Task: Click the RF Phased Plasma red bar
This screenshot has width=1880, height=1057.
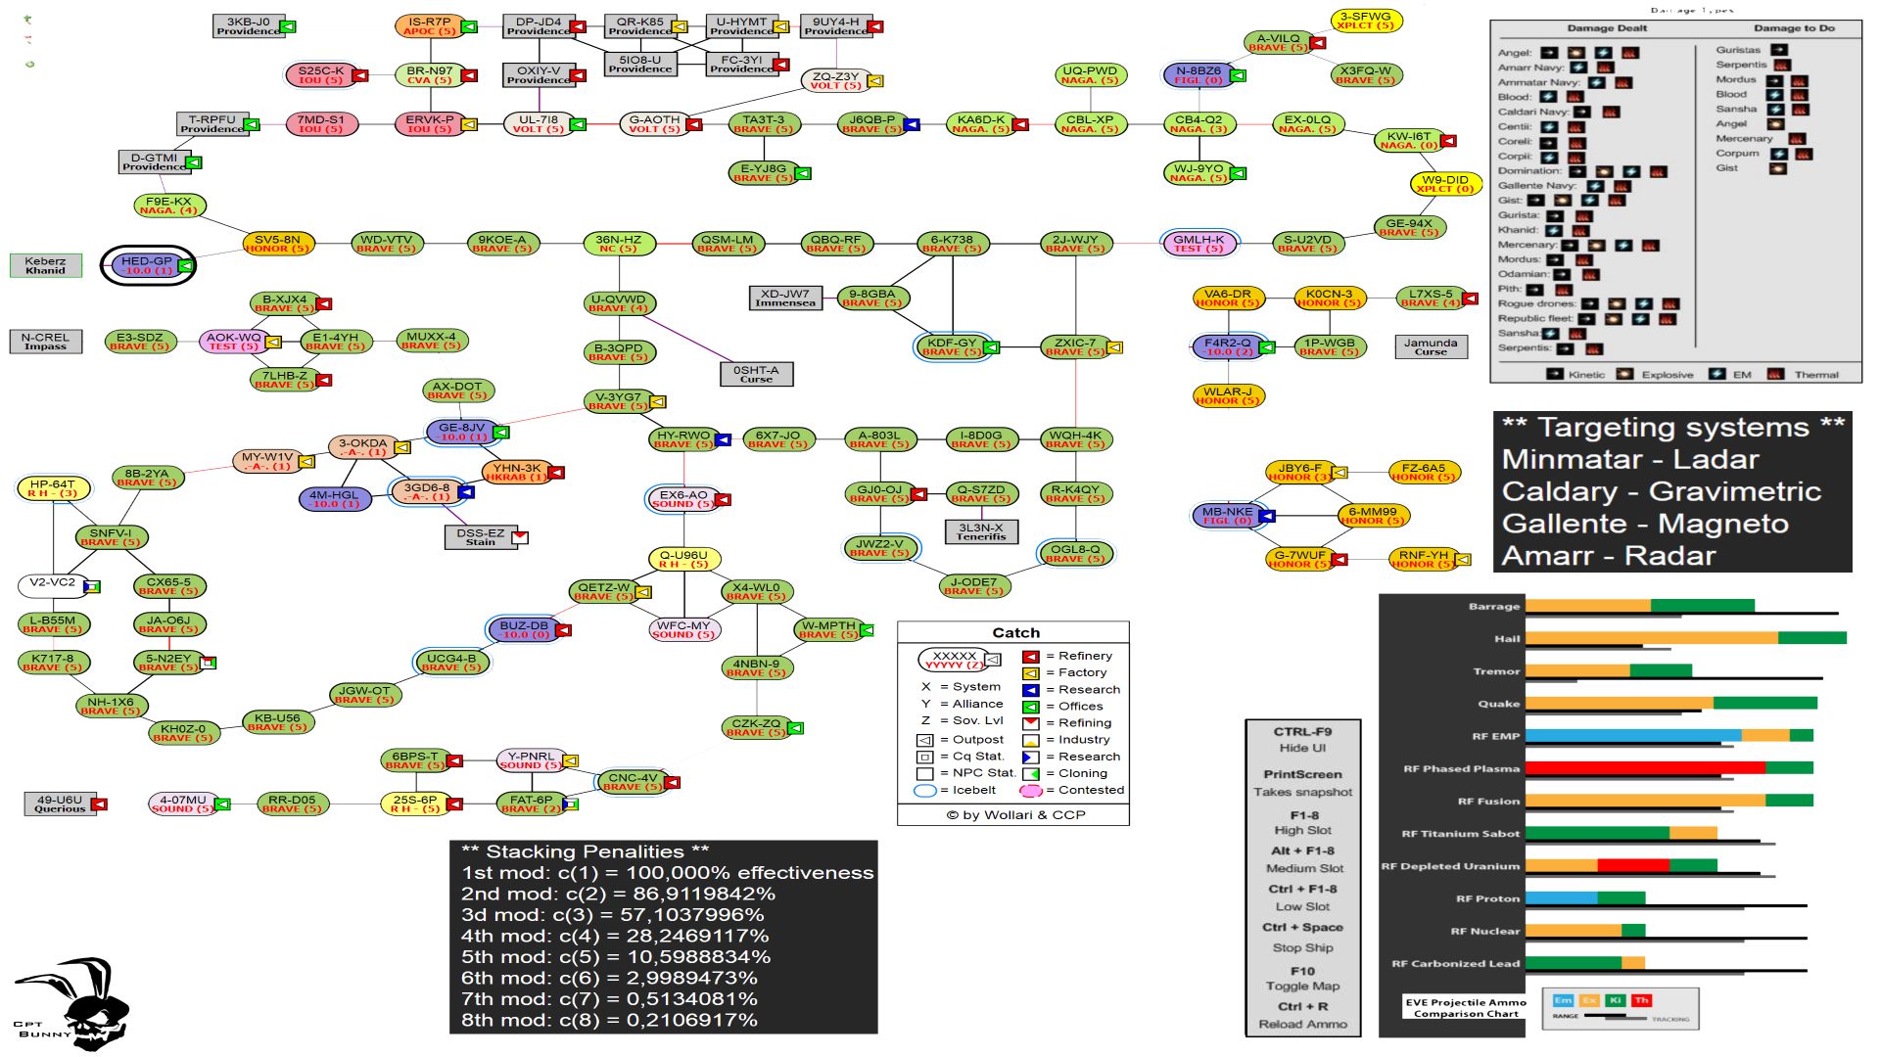Action: click(x=1645, y=768)
